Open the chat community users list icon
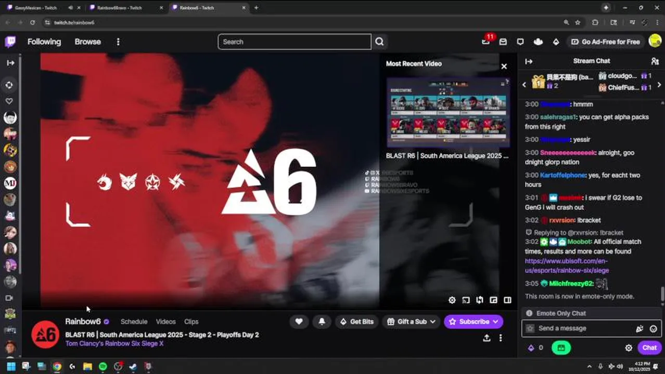The image size is (665, 374). [x=655, y=61]
